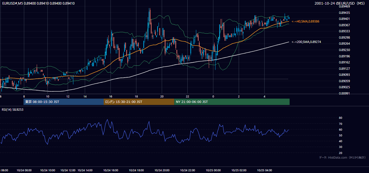The image size is (369, 173).
Task: Click the RSI(14) 58.9253 indicator label
Action: click(13, 110)
